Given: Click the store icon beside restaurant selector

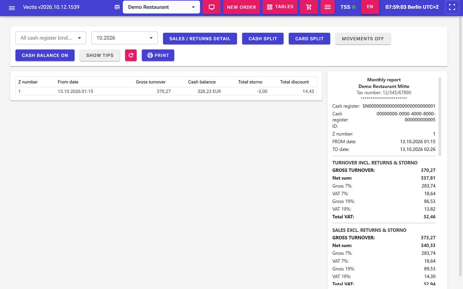Looking at the screenshot, I should pyautogui.click(x=117, y=7).
